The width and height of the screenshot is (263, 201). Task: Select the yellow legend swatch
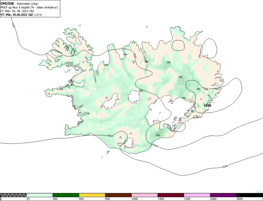(92, 195)
